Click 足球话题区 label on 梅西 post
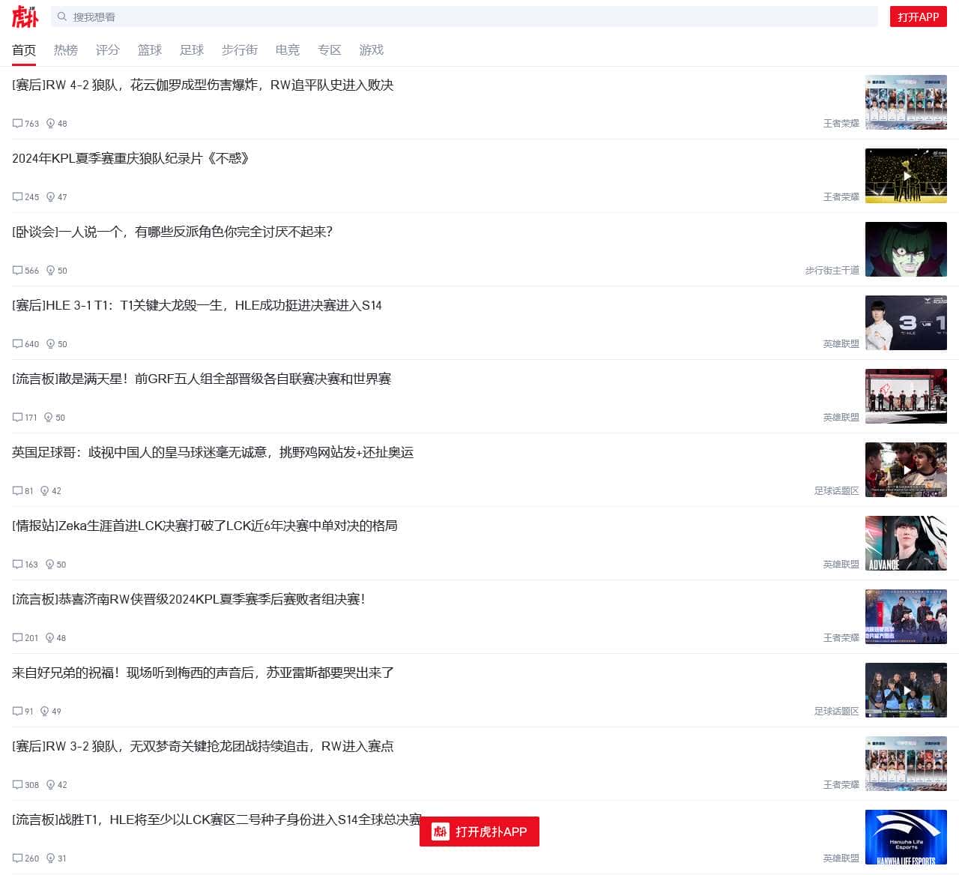This screenshot has height=875, width=959. click(x=837, y=712)
